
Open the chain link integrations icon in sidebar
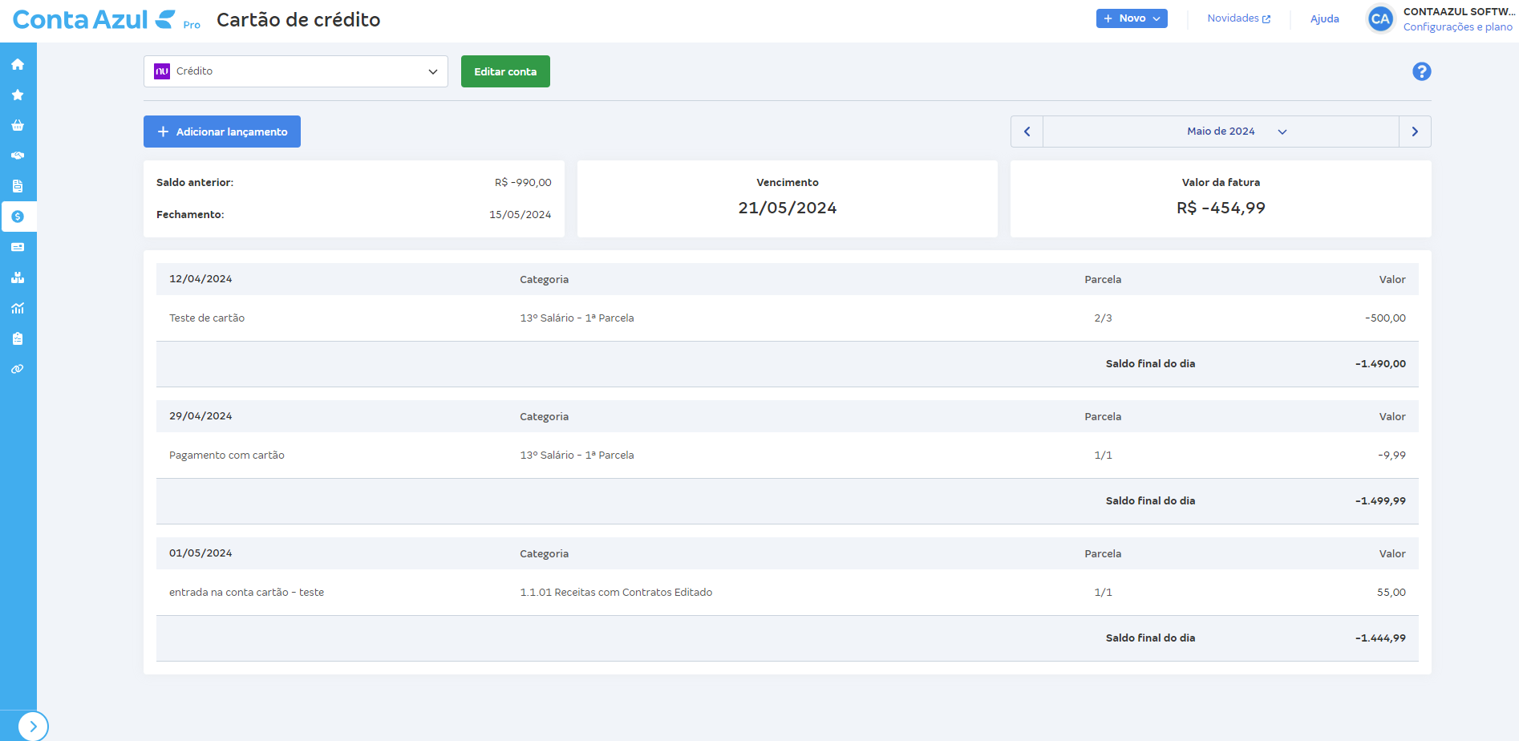pos(18,369)
